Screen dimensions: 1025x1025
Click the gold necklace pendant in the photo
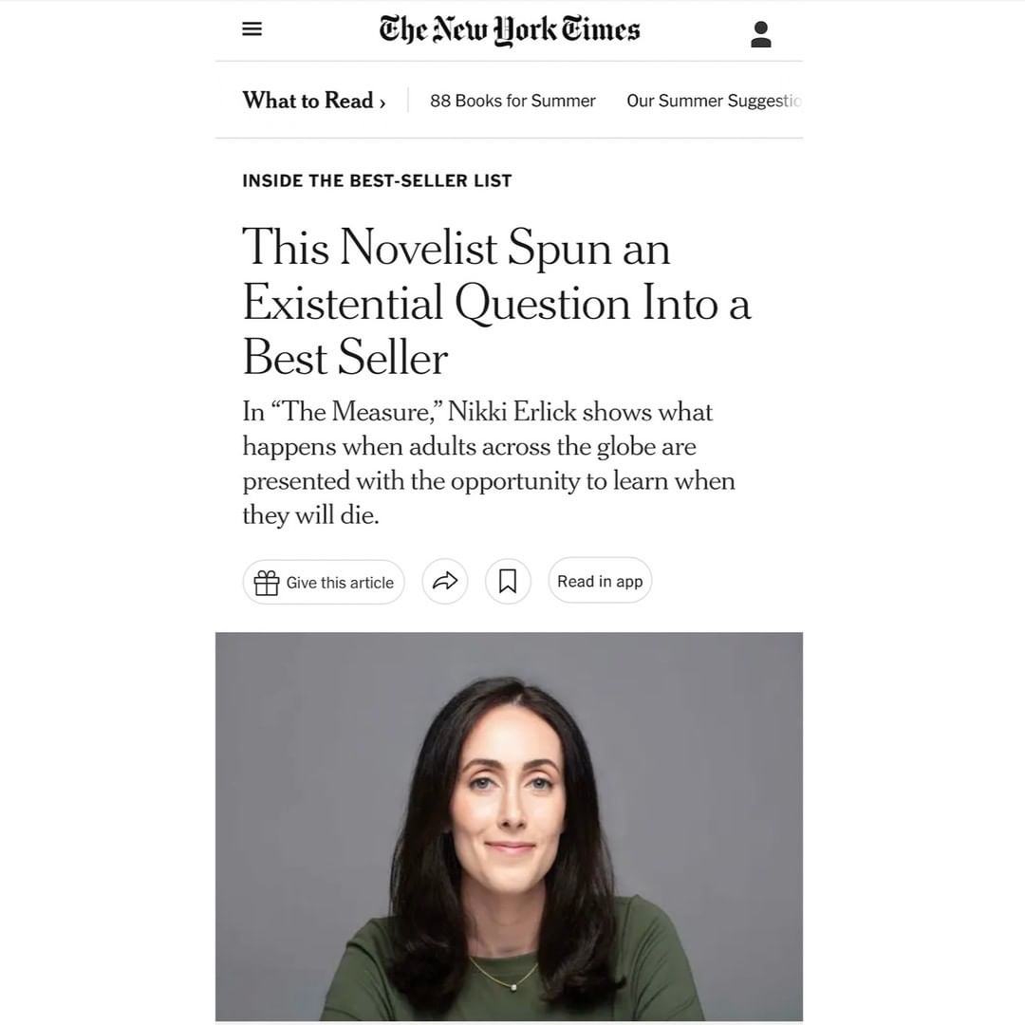(515, 985)
